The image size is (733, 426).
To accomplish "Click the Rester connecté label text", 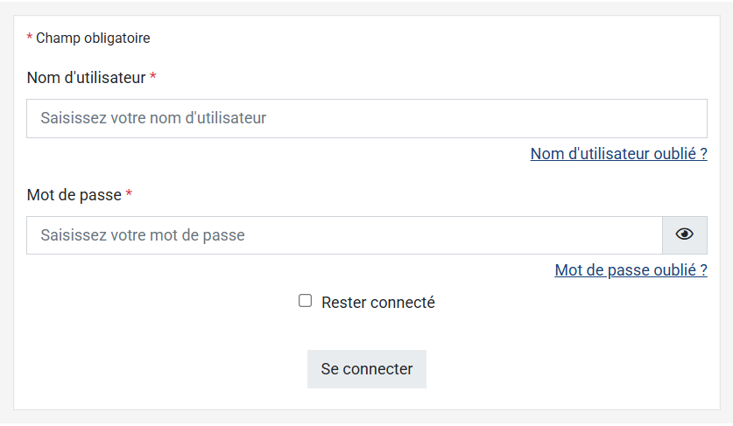I will coord(377,303).
